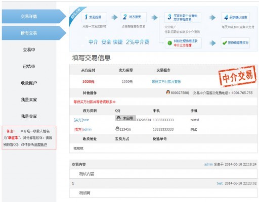
Task: Click the QQ penguin icon beside 800027588
Action: [168, 92]
